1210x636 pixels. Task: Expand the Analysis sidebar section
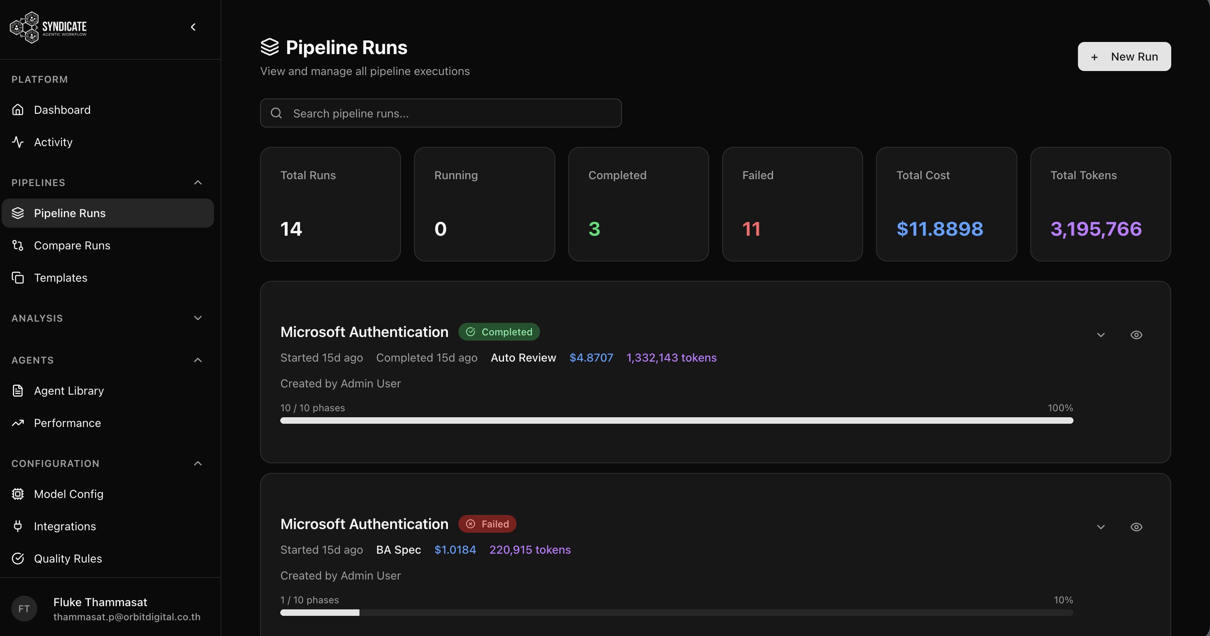pos(198,318)
